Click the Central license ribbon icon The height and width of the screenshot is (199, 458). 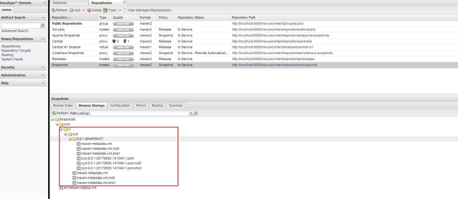point(125,41)
